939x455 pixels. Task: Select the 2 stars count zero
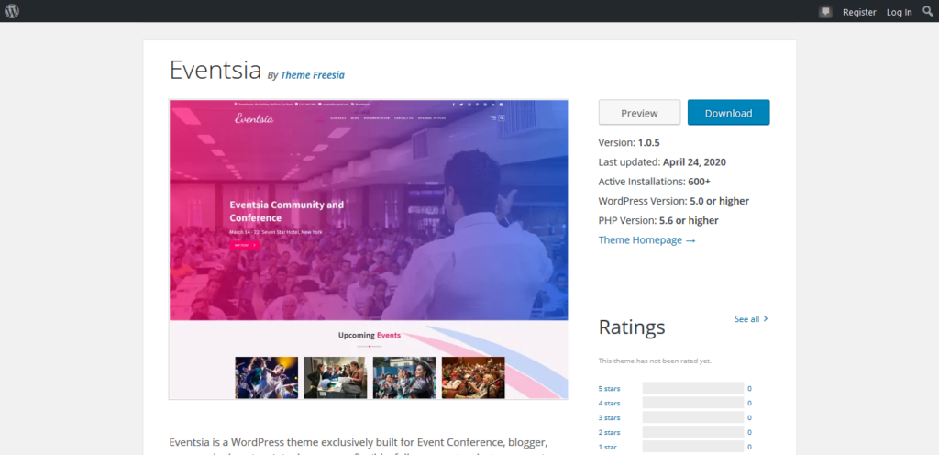click(749, 432)
